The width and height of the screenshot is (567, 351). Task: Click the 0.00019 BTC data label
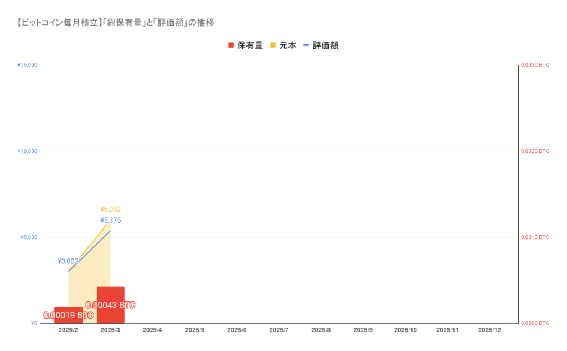[x=68, y=315]
